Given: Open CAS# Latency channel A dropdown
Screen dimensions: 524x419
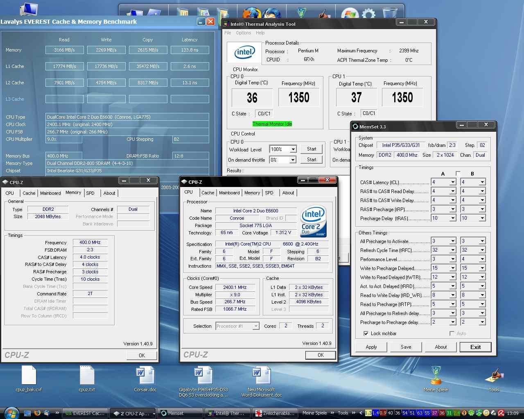Looking at the screenshot, I should click(x=453, y=182).
